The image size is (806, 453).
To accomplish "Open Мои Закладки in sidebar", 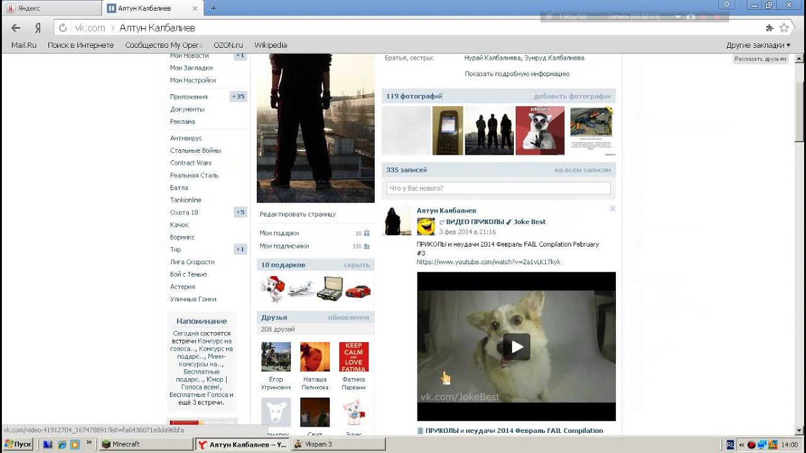I will [191, 68].
